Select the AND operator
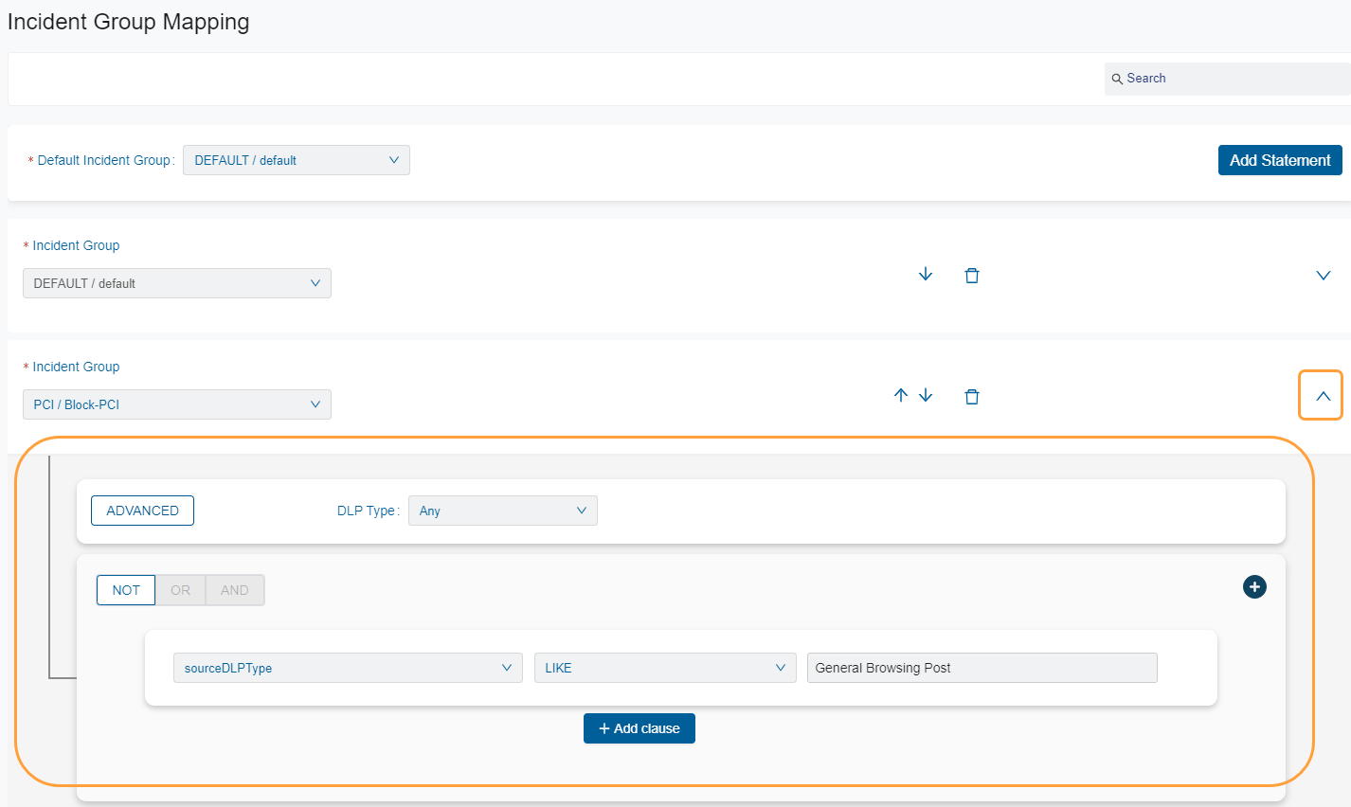The width and height of the screenshot is (1351, 807). pyautogui.click(x=235, y=590)
